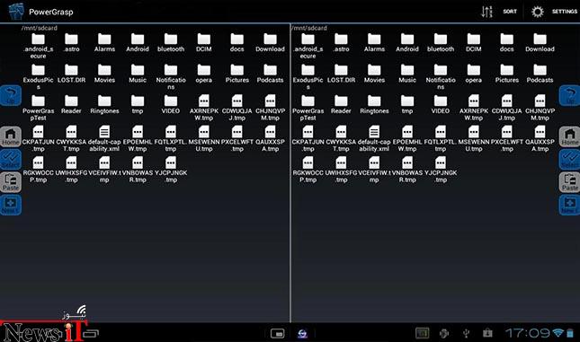Select CDWUQJAJ.tmp file in the right pane
This screenshot has width=580, height=342.
tap(507, 108)
